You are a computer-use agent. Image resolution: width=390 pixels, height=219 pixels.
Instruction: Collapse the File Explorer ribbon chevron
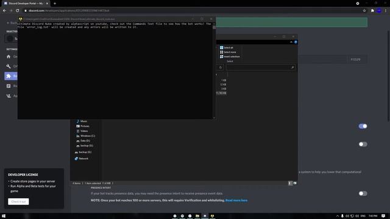pyautogui.click(x=291, y=42)
